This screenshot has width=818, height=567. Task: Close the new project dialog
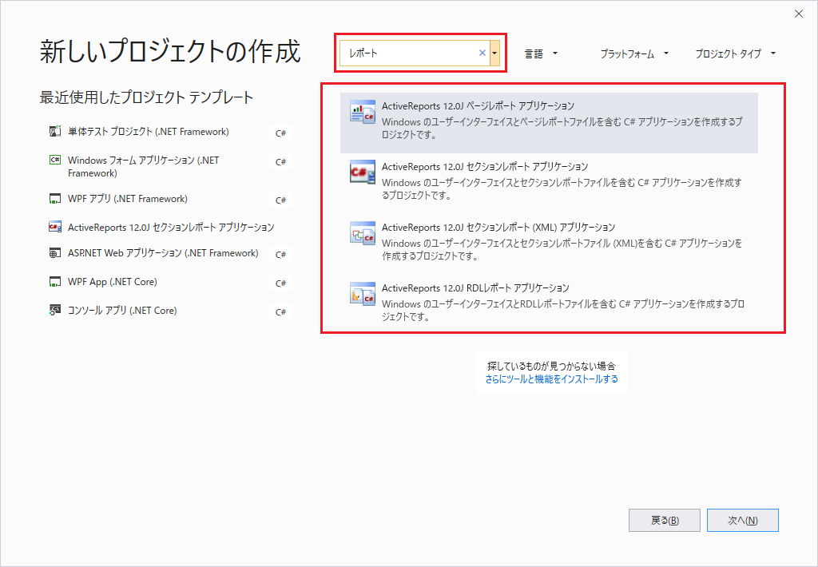[799, 14]
